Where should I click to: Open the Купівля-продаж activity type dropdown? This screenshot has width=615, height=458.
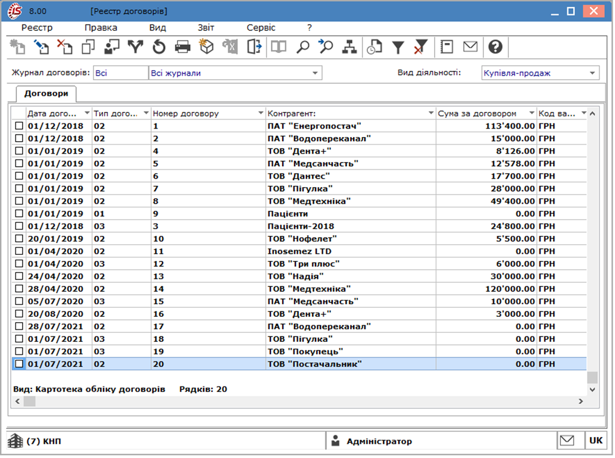click(x=592, y=73)
